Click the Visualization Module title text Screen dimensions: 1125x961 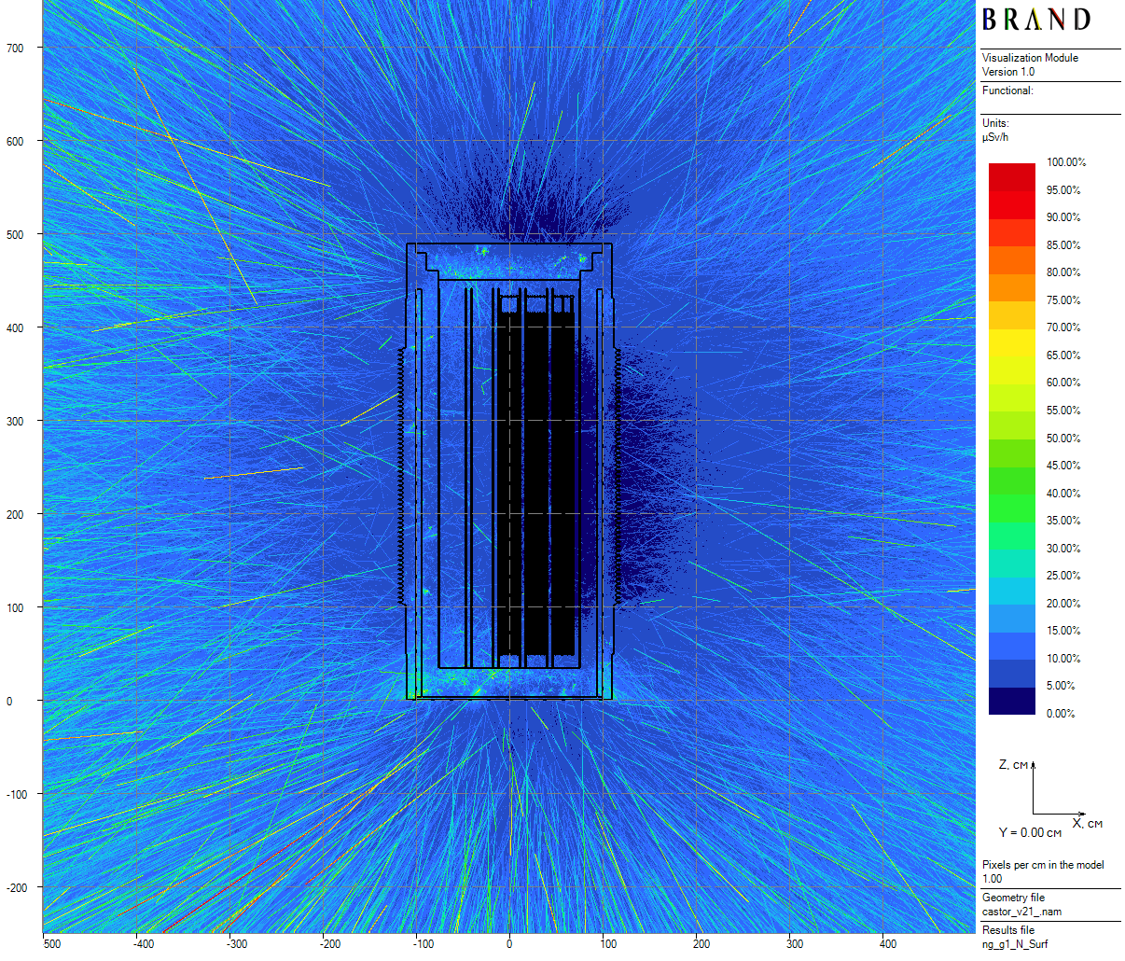coord(1030,58)
